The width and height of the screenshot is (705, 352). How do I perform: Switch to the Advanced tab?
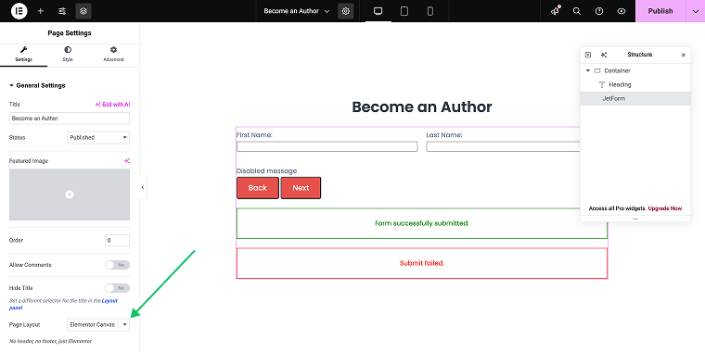coord(113,55)
